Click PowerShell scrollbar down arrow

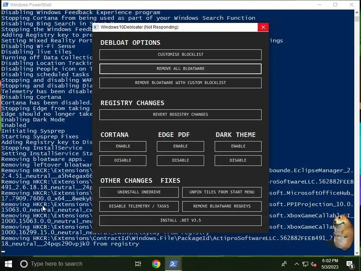click(357, 253)
